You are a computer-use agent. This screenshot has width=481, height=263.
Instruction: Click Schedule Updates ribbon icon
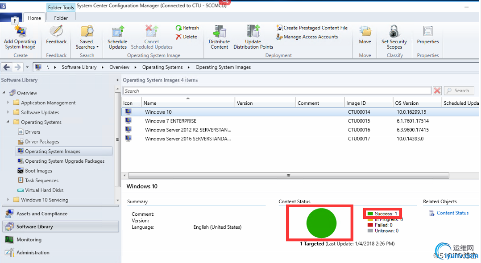tap(118, 31)
